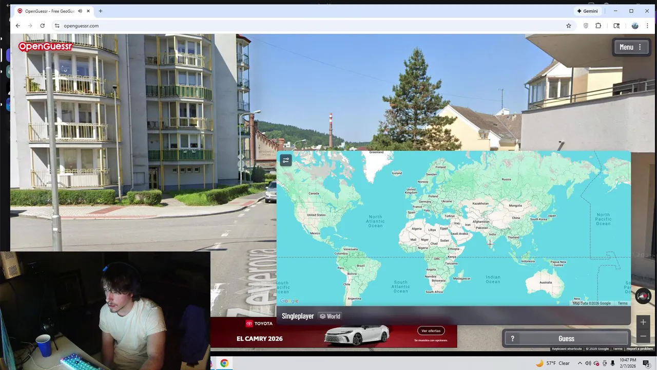Image resolution: width=657 pixels, height=370 pixels.
Task: Reload the current page
Action: coord(42,26)
